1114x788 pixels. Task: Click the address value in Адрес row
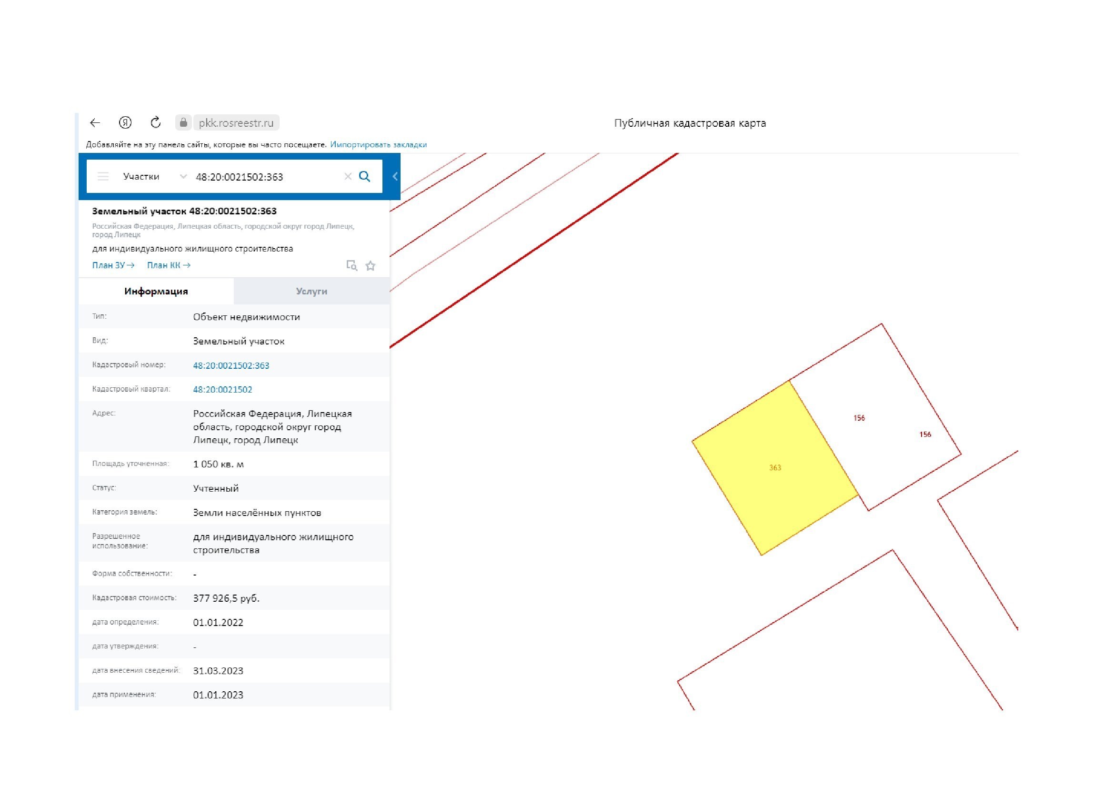(273, 427)
